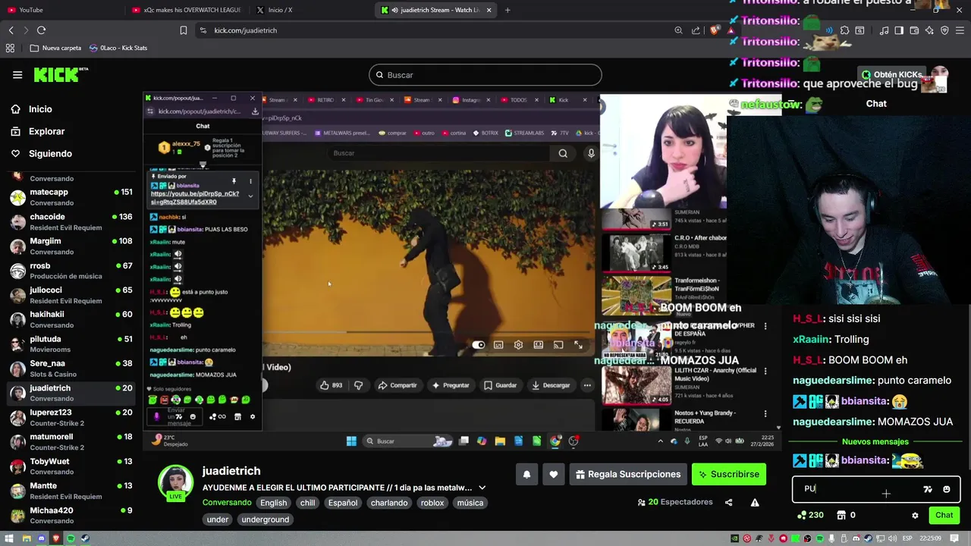Screen dimensions: 971x546
Task: Open three-dot menu of pinned message
Action: tap(250, 181)
